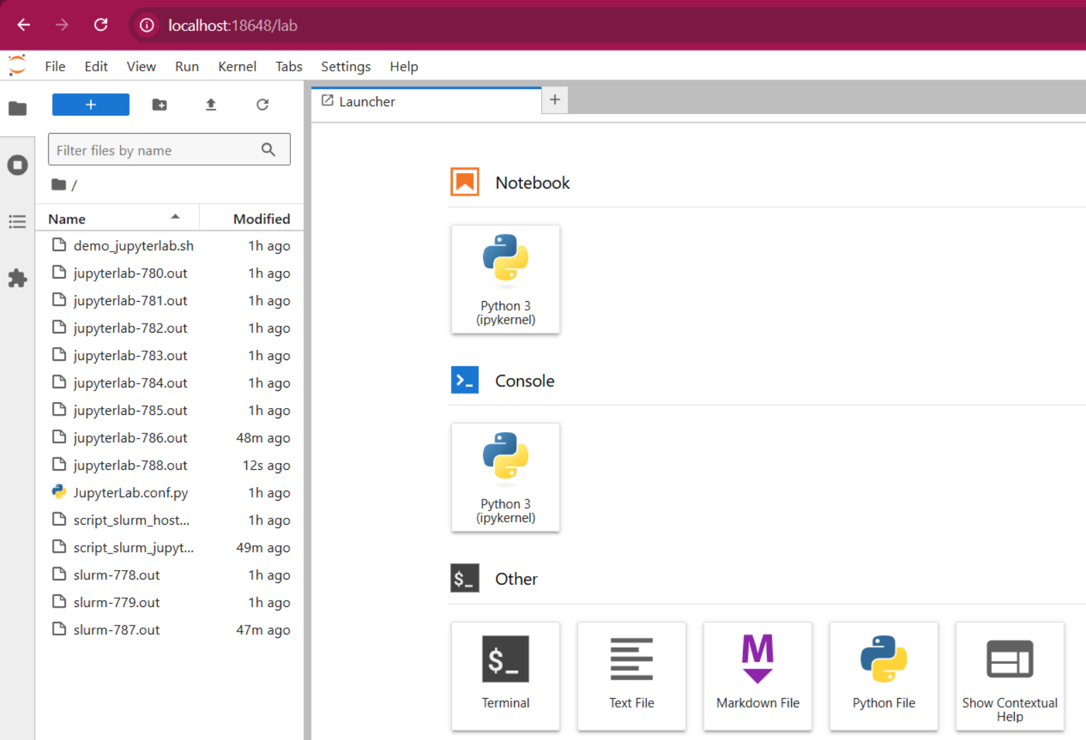Select the script_slurm_jupyt... file

169,547
